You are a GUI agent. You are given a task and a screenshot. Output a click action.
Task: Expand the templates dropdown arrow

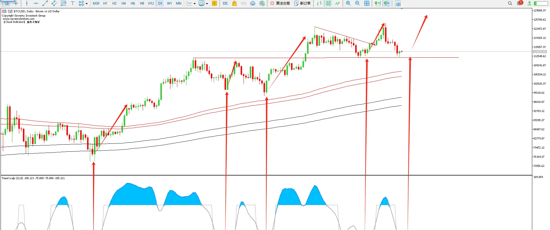click(207, 4)
